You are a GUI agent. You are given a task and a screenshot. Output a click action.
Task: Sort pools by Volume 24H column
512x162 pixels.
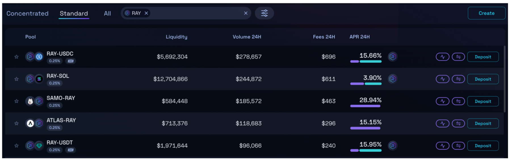(247, 37)
